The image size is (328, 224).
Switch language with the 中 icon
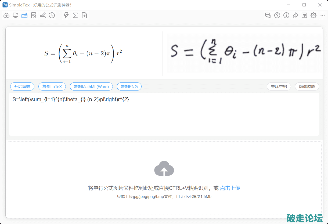(x=304, y=16)
